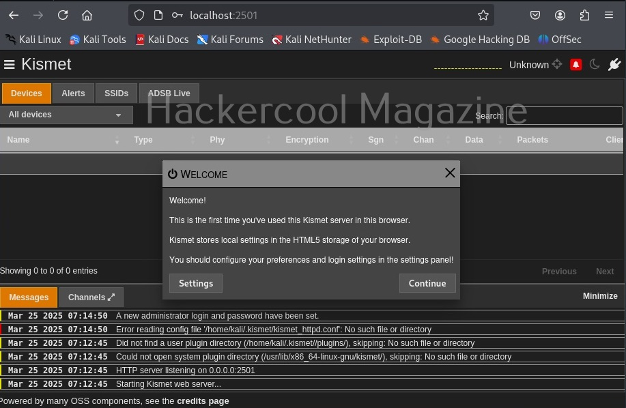
Task: Click the shield tracking protection icon
Action: click(x=139, y=15)
